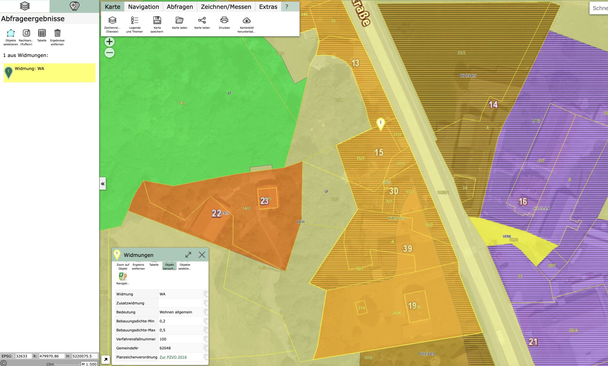Viewport: 608px width, 366px height.
Task: Zoom in with the plus button
Action: 109,42
